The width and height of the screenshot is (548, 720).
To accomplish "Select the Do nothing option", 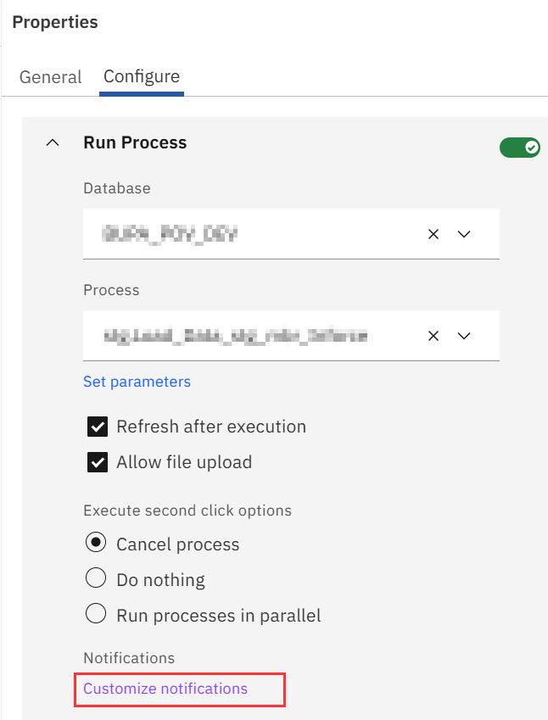I will [96, 579].
